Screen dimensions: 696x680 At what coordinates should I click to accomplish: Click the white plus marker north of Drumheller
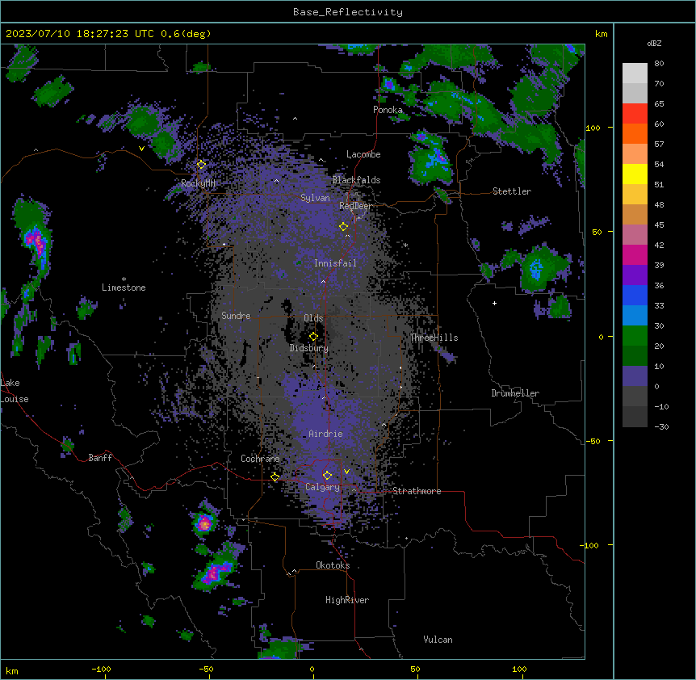[x=494, y=303]
